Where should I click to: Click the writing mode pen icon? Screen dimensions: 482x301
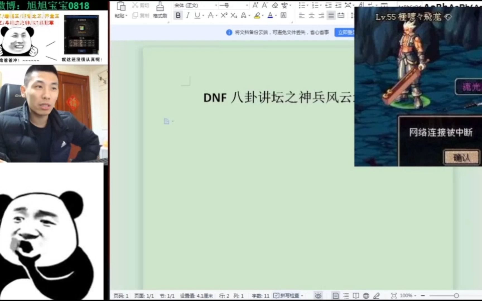(377, 296)
